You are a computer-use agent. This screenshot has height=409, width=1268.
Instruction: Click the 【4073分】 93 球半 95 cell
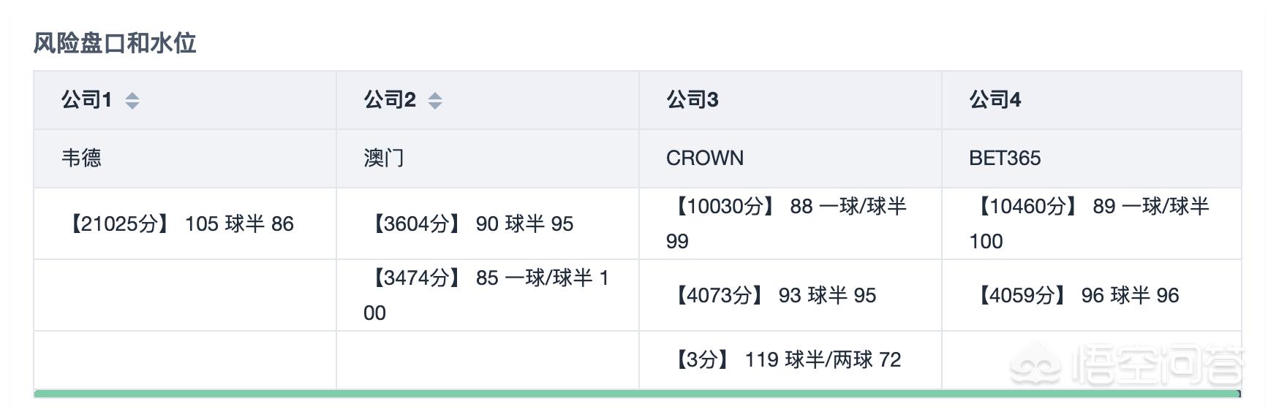[790, 295]
